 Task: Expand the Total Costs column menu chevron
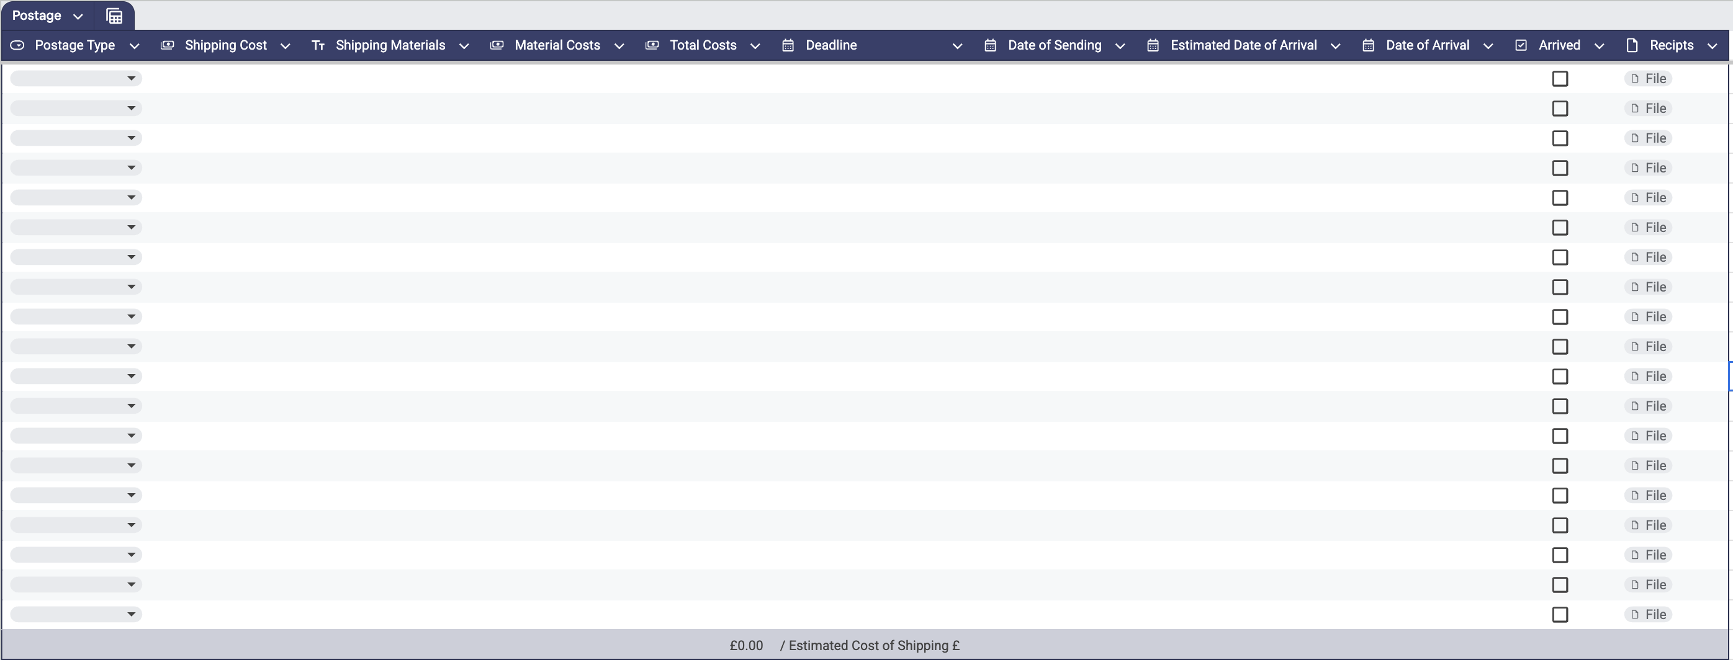755,46
